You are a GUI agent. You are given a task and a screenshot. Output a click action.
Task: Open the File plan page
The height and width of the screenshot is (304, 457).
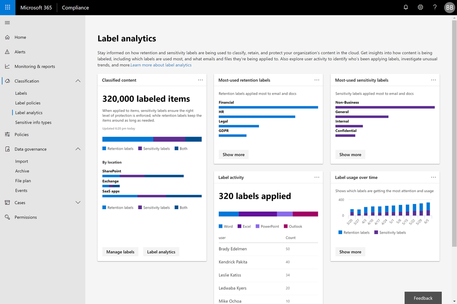point(23,181)
